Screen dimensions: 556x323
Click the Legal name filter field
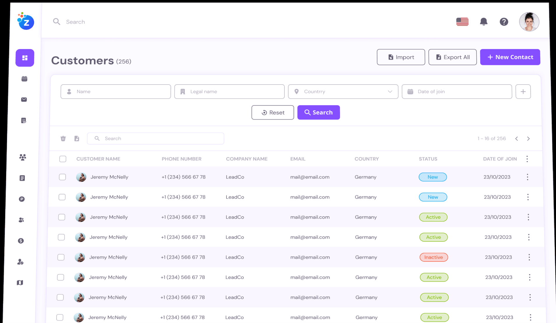[229, 92]
